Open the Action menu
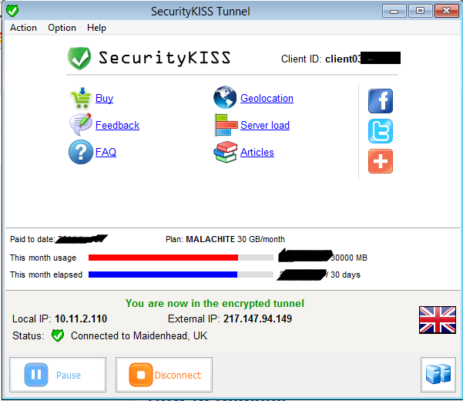The width and height of the screenshot is (463, 401). tap(23, 28)
